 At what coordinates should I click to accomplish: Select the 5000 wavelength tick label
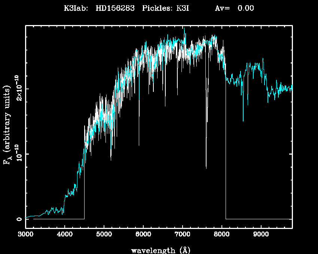click(x=104, y=235)
